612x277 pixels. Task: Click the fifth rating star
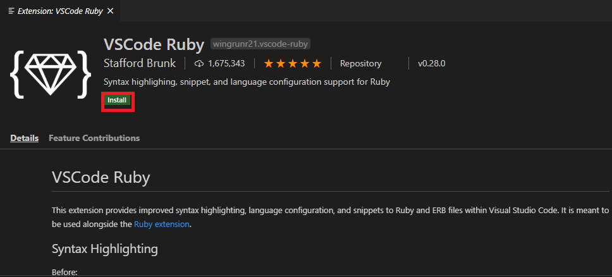317,63
